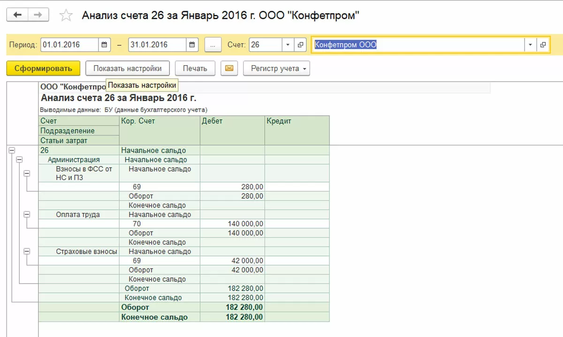
Task: Click the corresponding account 70 cell
Action: [x=160, y=224]
